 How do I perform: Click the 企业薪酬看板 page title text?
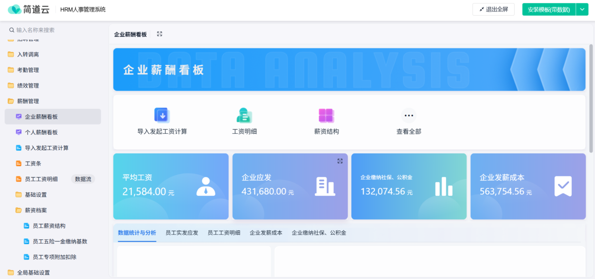click(x=130, y=34)
